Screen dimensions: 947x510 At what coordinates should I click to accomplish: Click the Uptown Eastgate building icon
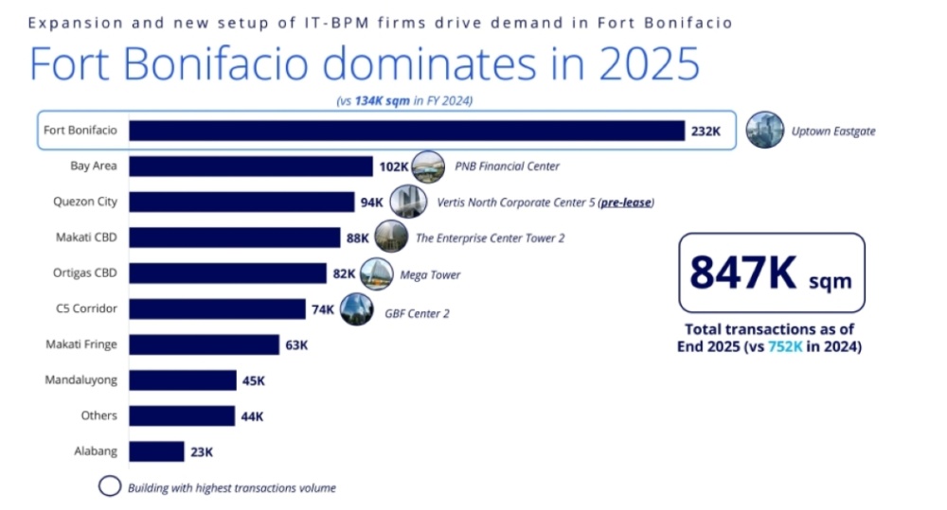pyautogui.click(x=764, y=131)
